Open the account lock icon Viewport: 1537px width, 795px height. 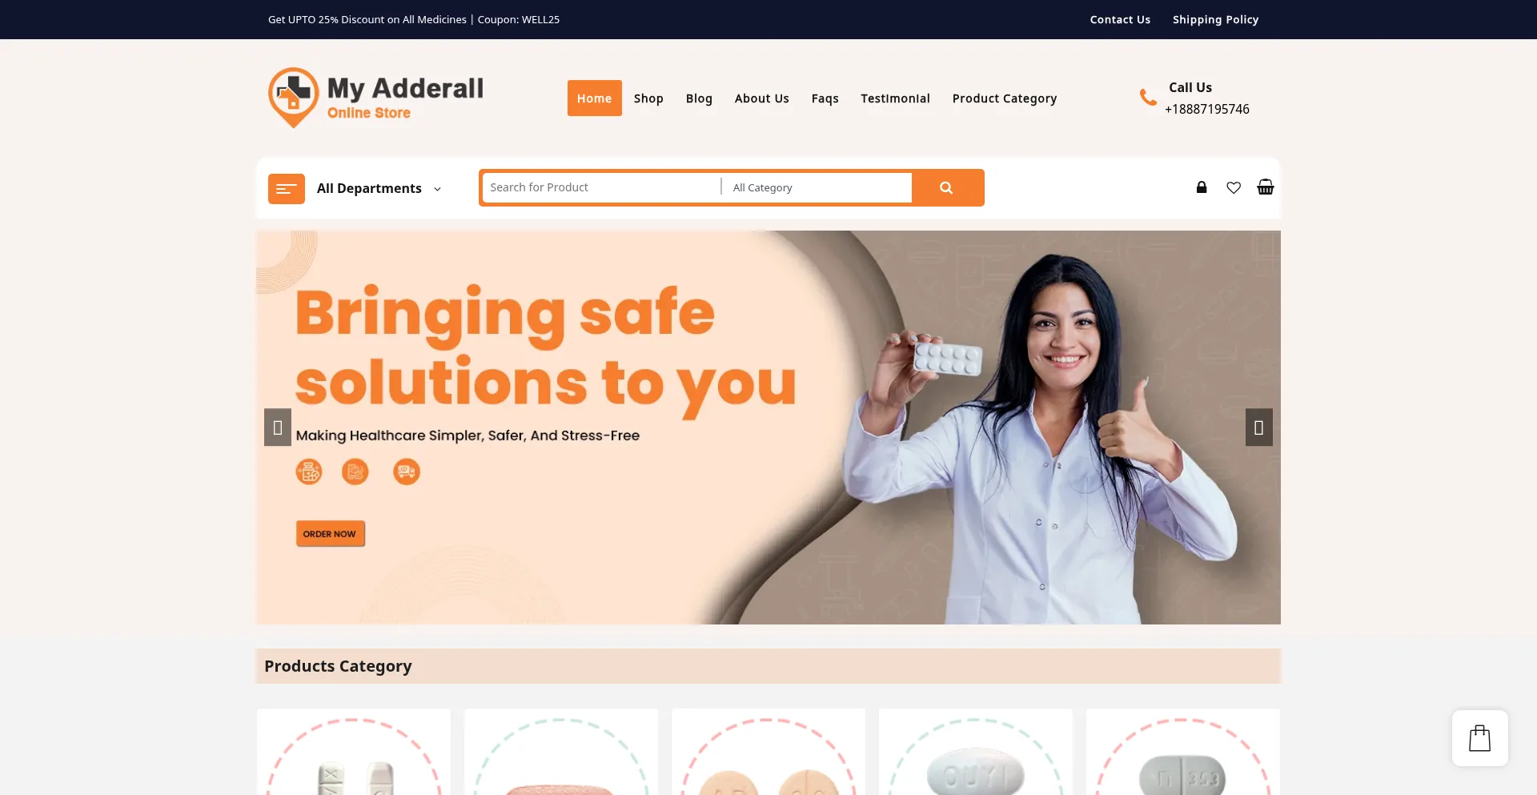tap(1202, 187)
